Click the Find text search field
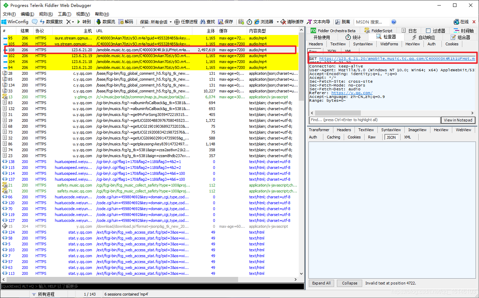Screen dimensions: 479x298 pyautogui.click(x=374, y=120)
